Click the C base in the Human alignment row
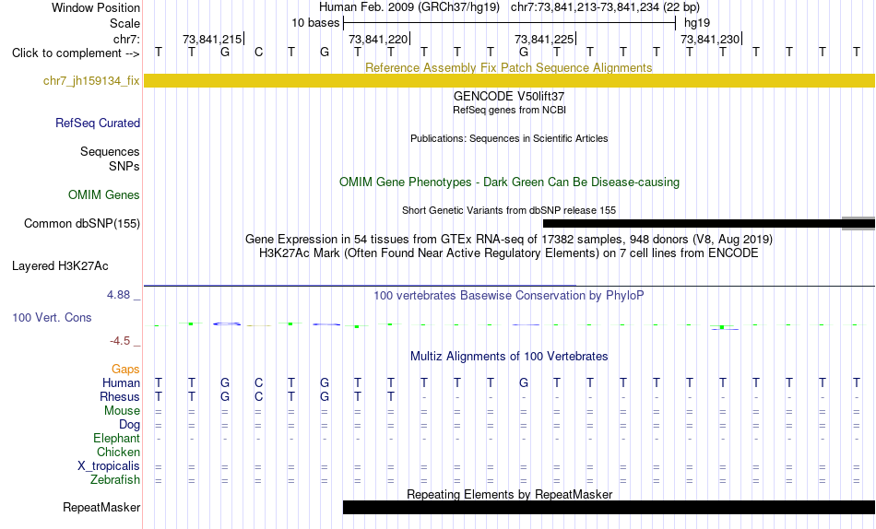Viewport: 876px width, 529px height. [258, 383]
